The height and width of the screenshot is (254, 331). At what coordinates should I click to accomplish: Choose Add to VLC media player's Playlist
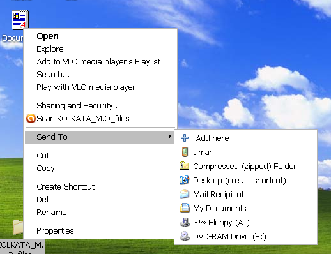tap(98, 62)
